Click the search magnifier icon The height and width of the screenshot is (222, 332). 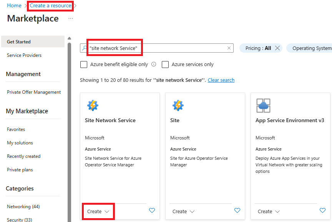click(x=85, y=48)
